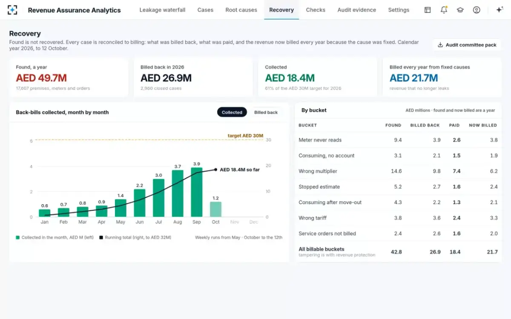Open the Wrong tariff row
The image size is (511, 319).
click(x=398, y=218)
